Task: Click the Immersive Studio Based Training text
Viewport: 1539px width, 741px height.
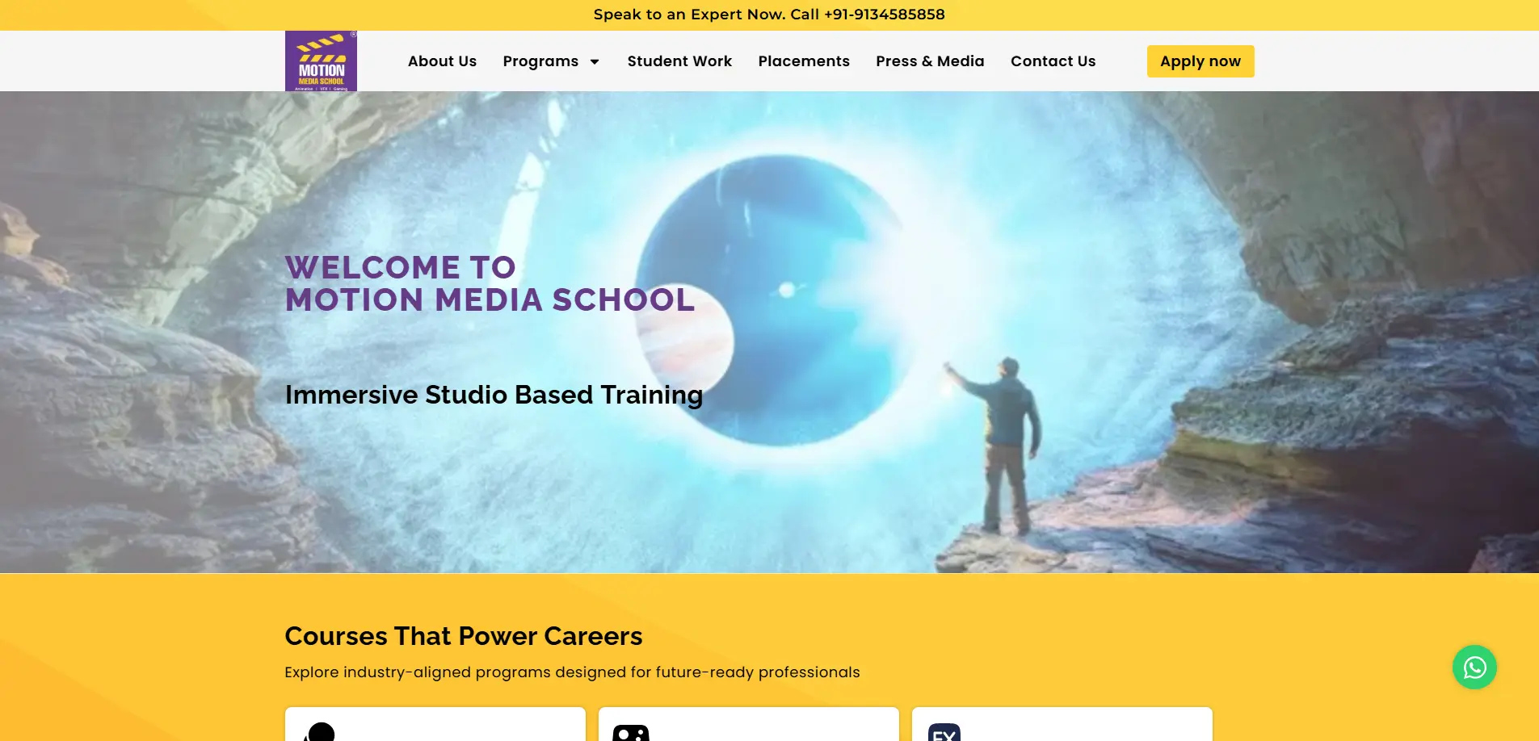Action: tap(494, 395)
